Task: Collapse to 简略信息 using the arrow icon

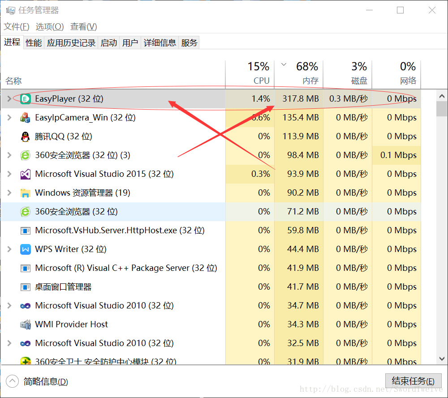Action: [12, 381]
